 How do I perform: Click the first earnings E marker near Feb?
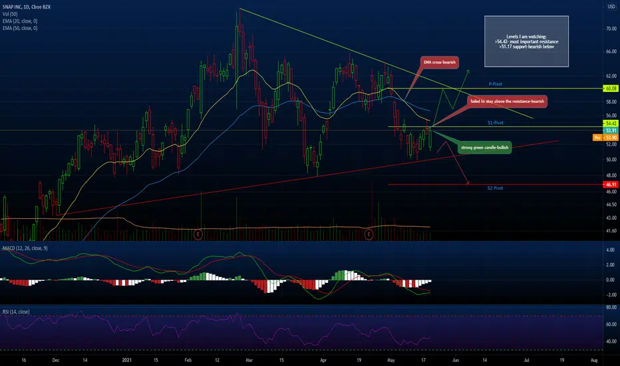198,234
